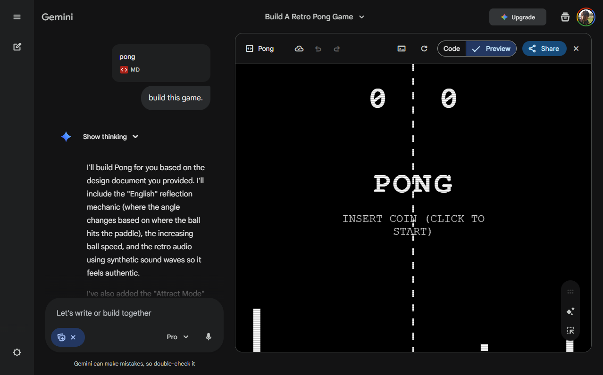Viewport: 603px width, 375px height.
Task: Switch the canvas to Preview view
Action: (x=491, y=49)
